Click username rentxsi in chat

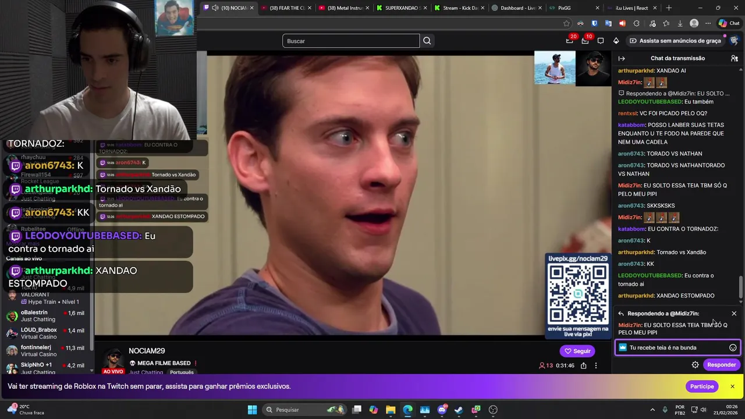click(627, 113)
